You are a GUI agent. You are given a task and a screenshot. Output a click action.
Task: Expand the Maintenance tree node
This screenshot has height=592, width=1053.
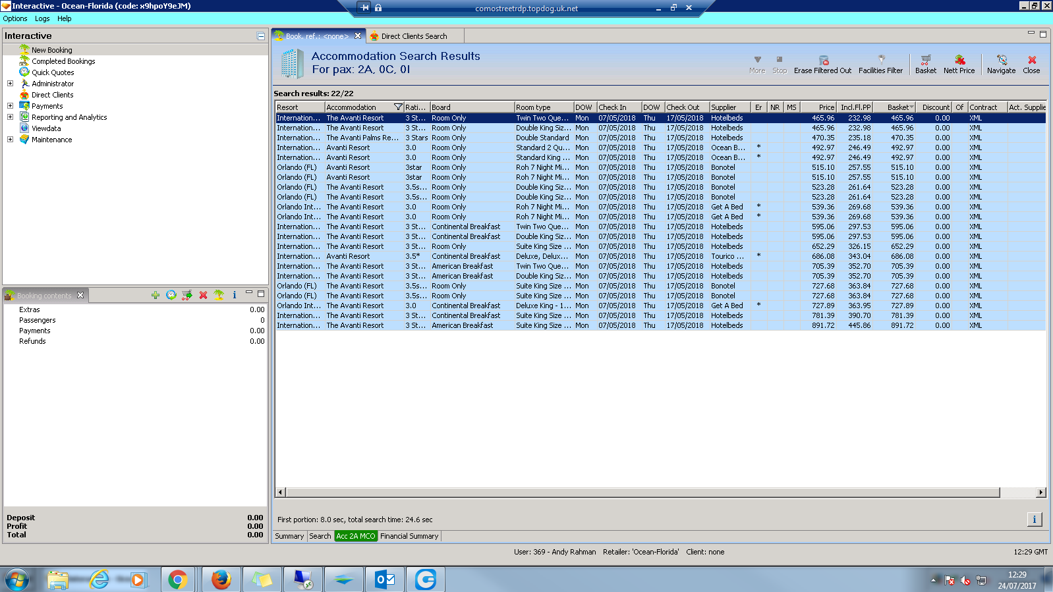(10, 140)
